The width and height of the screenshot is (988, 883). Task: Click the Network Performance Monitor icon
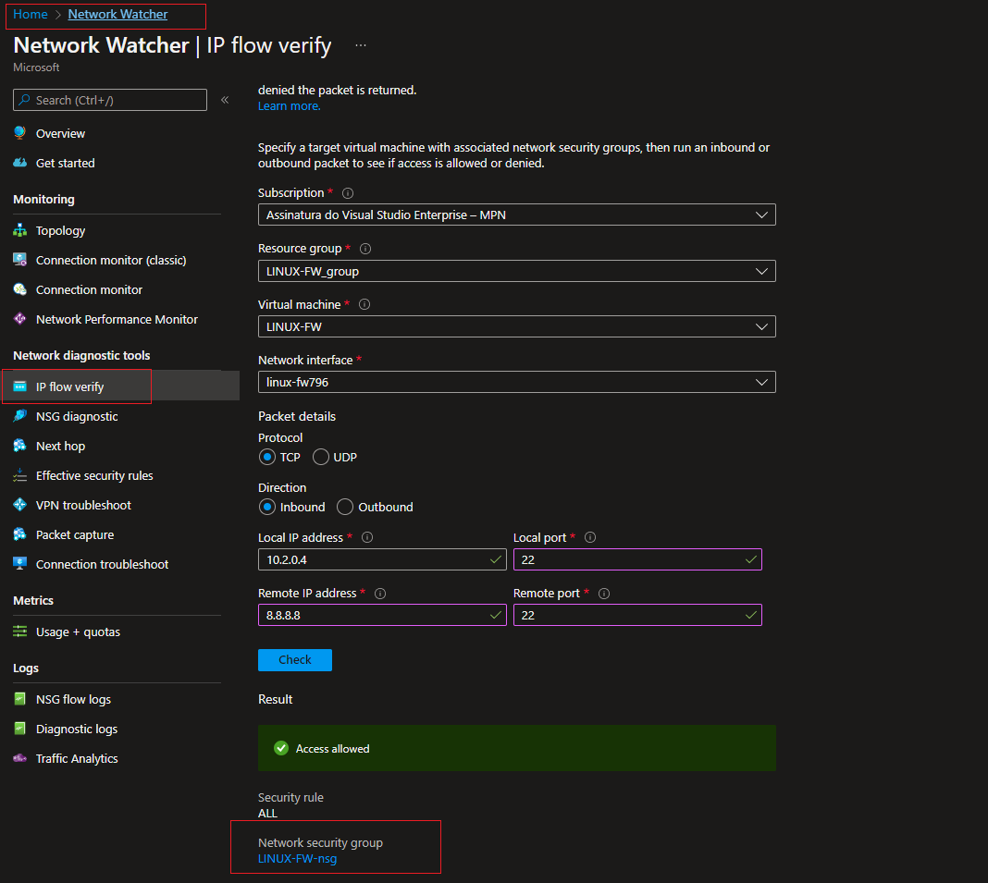(x=20, y=319)
